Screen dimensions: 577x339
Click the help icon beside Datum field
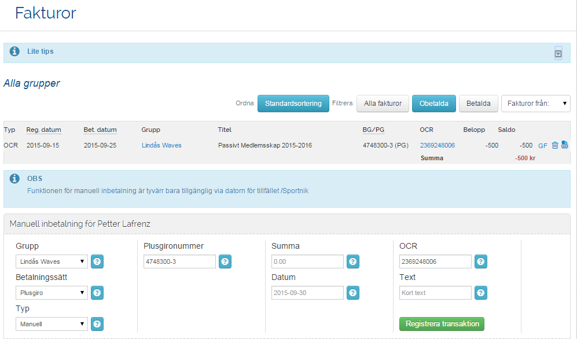[x=354, y=293]
